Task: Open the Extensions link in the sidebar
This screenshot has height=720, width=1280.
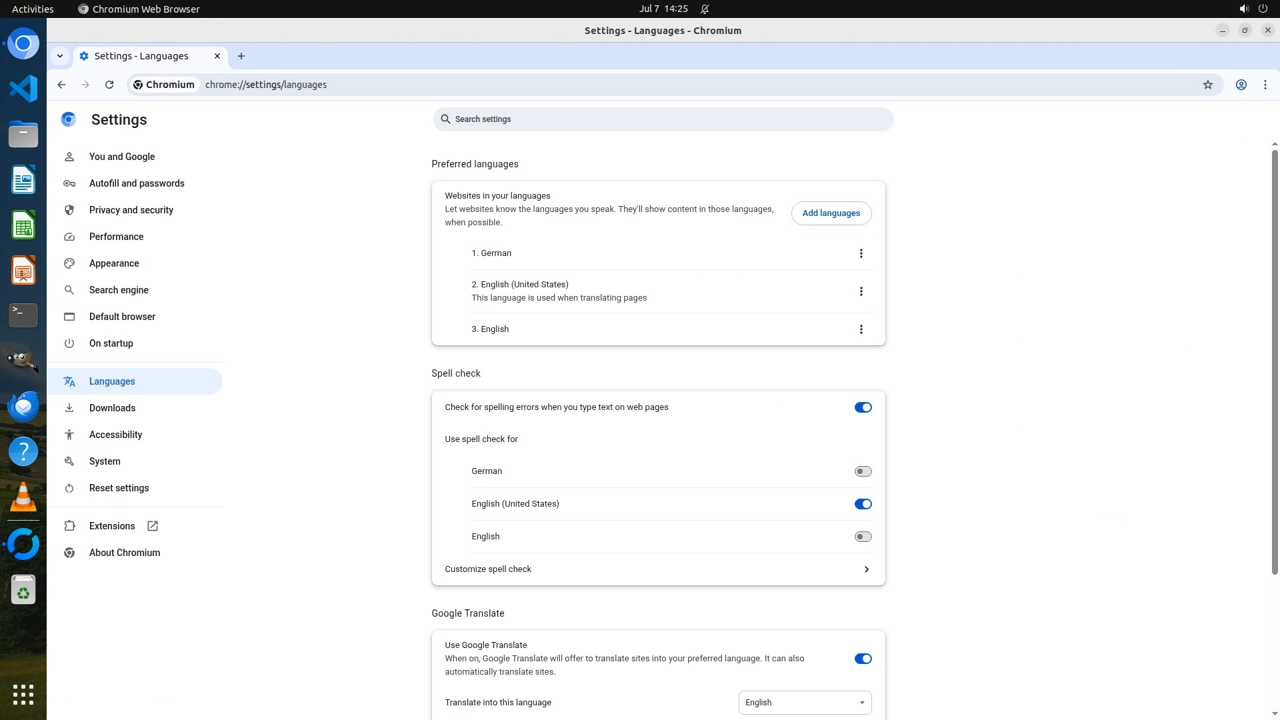Action: (112, 526)
